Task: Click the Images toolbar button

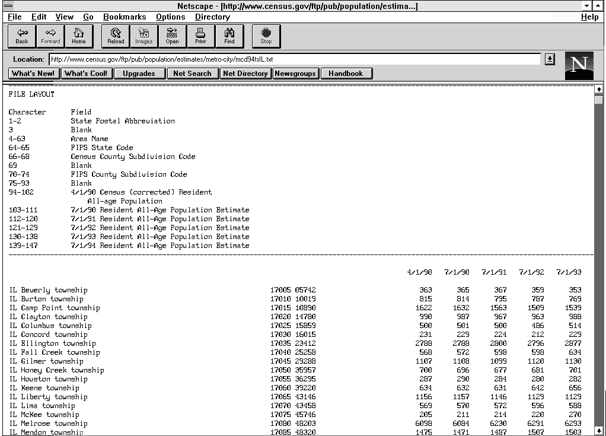Action: (143, 36)
